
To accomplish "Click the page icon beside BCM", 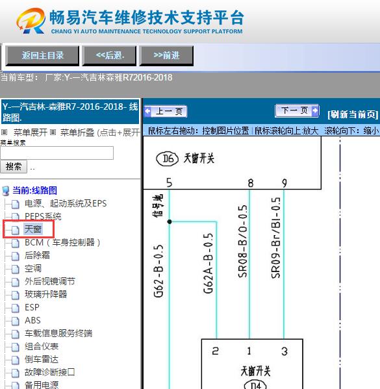I will (x=16, y=243).
